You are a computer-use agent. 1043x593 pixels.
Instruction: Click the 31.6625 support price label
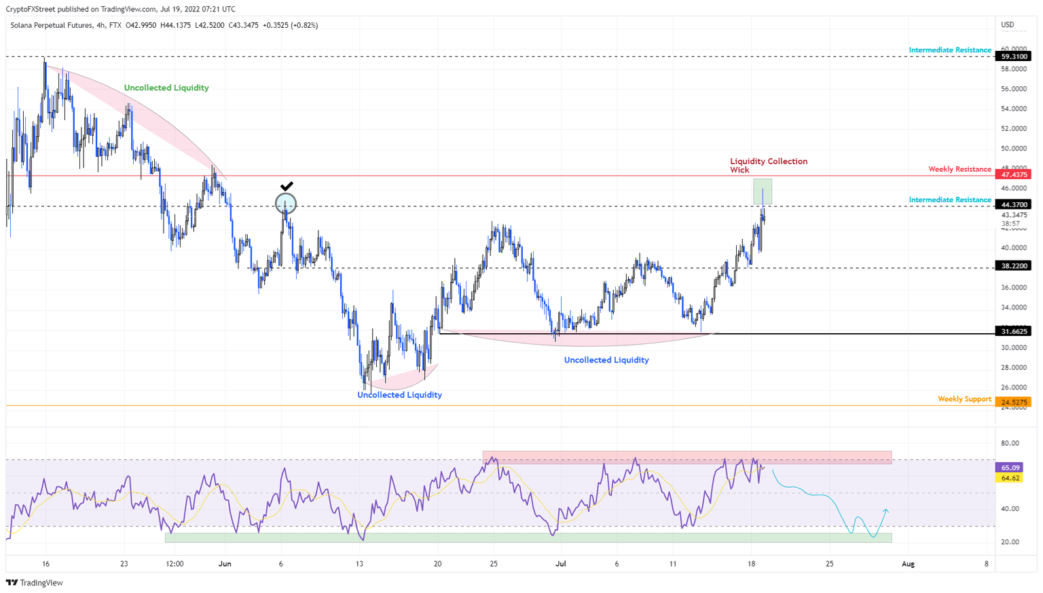point(1012,332)
